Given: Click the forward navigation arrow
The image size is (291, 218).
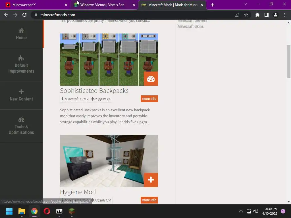Looking at the screenshot, I should [x=15, y=15].
